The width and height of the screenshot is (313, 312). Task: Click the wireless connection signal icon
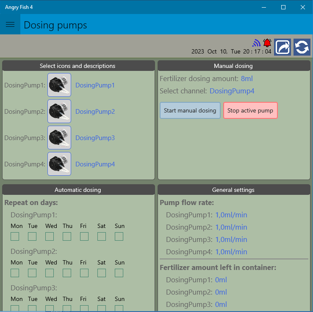click(x=256, y=42)
